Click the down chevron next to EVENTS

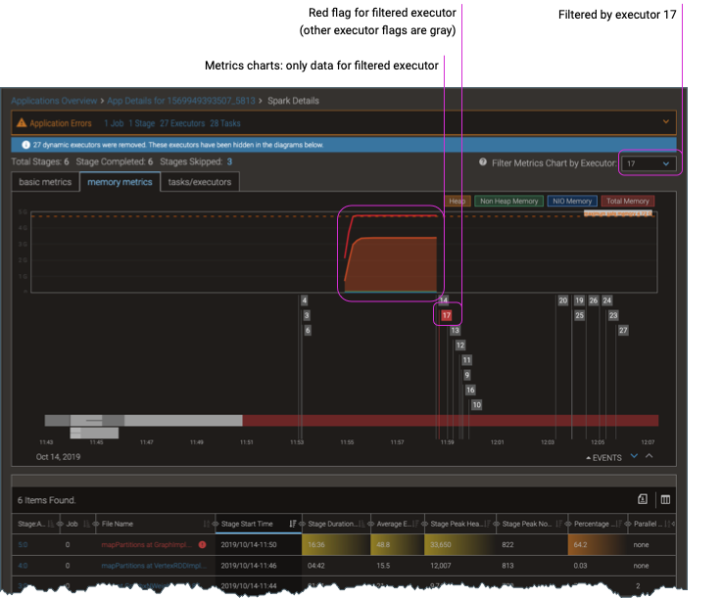(x=634, y=456)
